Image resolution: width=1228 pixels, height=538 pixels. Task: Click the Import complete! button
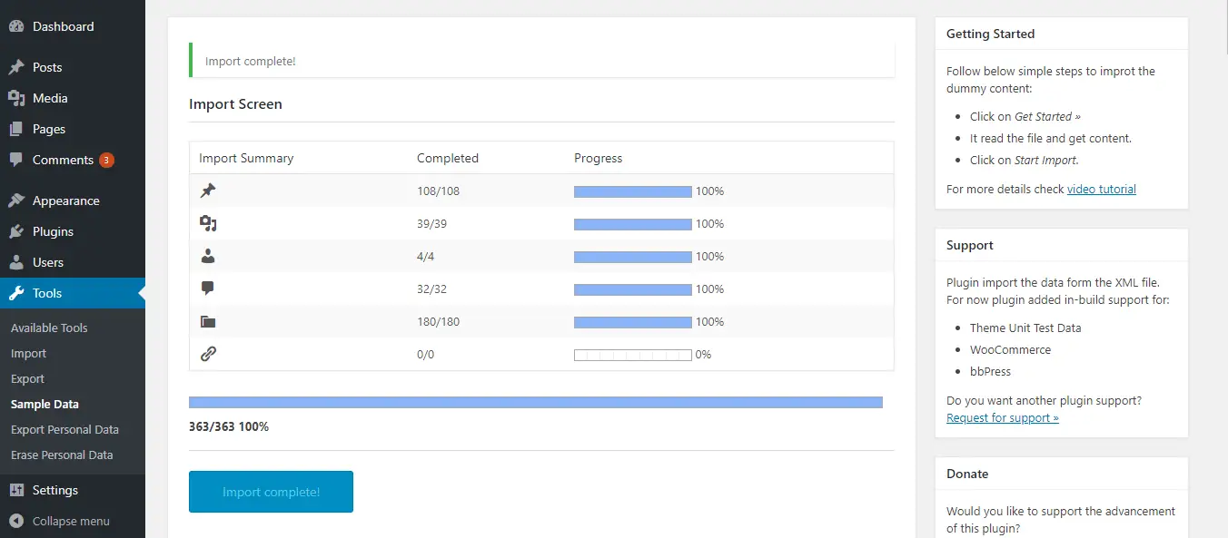[x=271, y=492]
